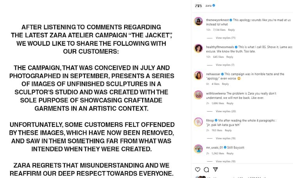
Task: Open healthyfitnessmeals' avatar
Action: tap(198, 48)
